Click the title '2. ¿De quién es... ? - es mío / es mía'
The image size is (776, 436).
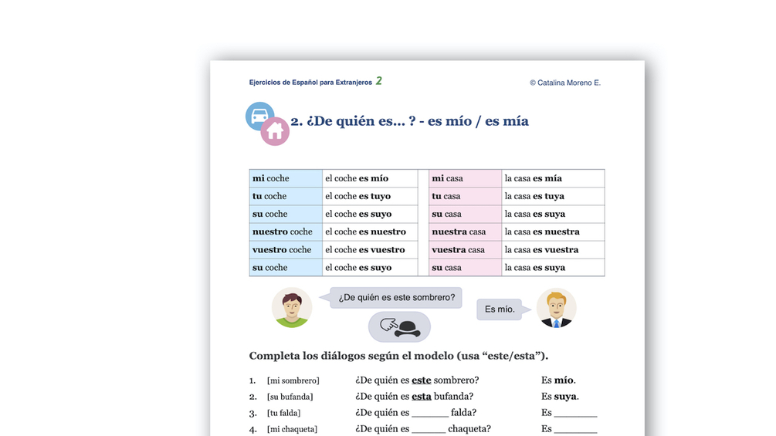[409, 121]
